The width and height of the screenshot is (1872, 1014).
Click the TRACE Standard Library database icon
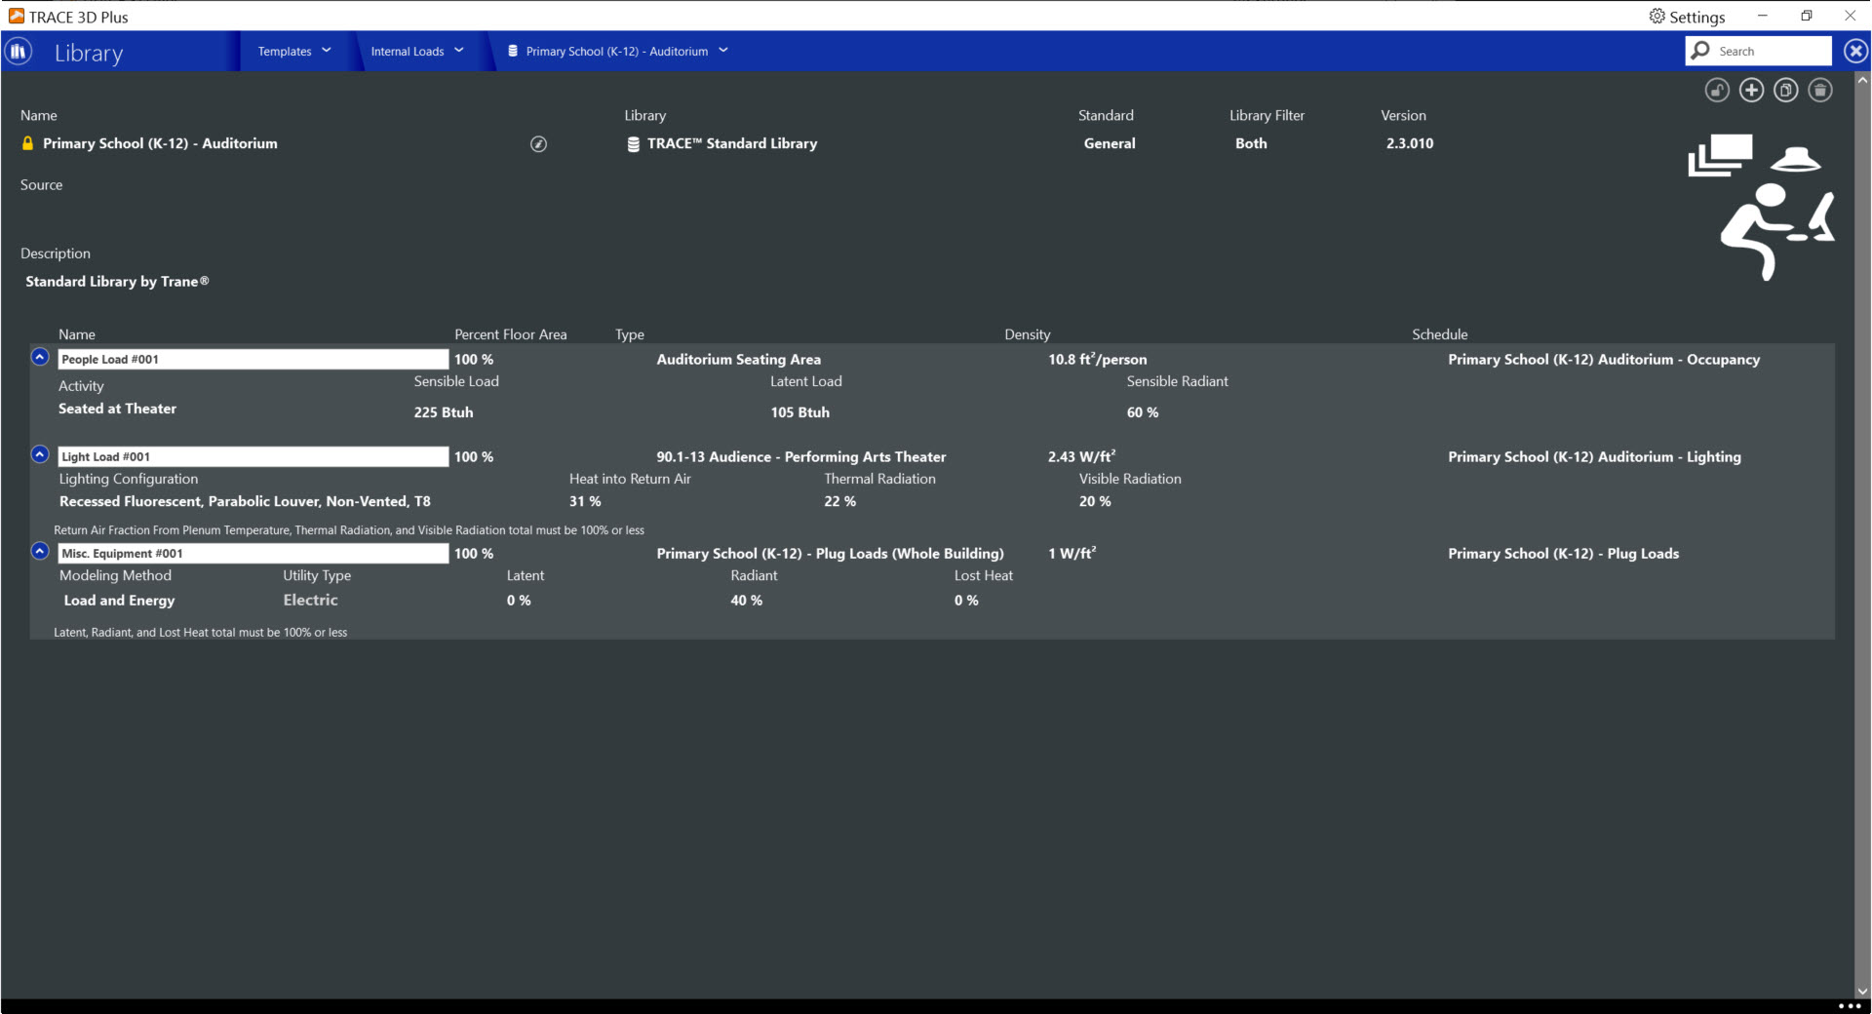tap(632, 143)
